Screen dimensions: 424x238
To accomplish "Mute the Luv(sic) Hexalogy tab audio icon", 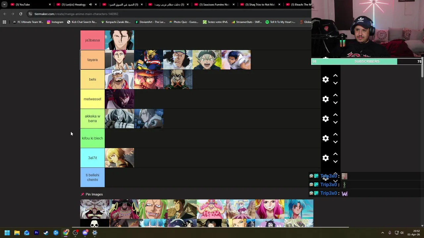I will 90,5.
